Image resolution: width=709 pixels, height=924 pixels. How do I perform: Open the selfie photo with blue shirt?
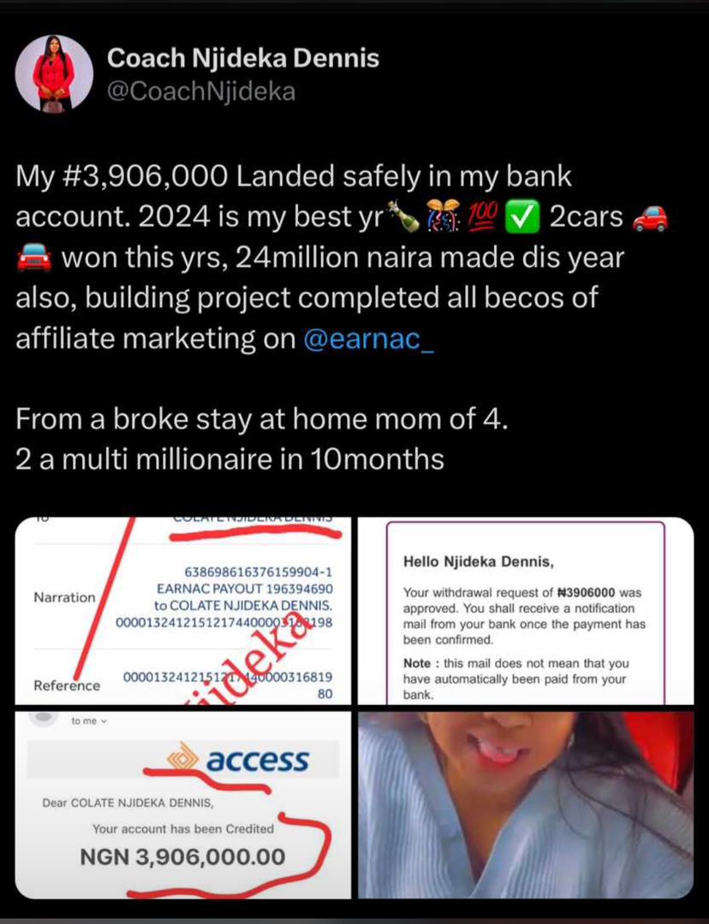[x=526, y=805]
